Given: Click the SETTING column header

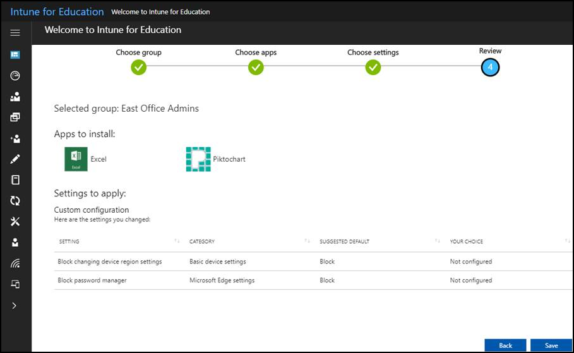Looking at the screenshot, I should (69, 241).
